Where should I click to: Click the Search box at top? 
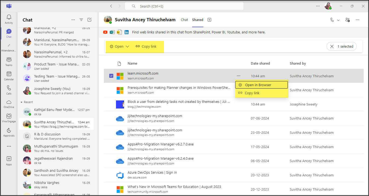tap(184, 6)
